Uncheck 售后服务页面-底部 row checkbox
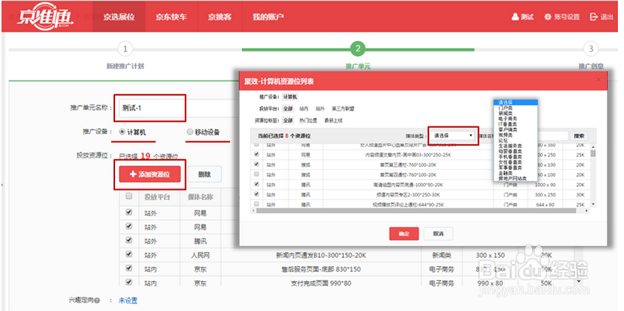 129,268
